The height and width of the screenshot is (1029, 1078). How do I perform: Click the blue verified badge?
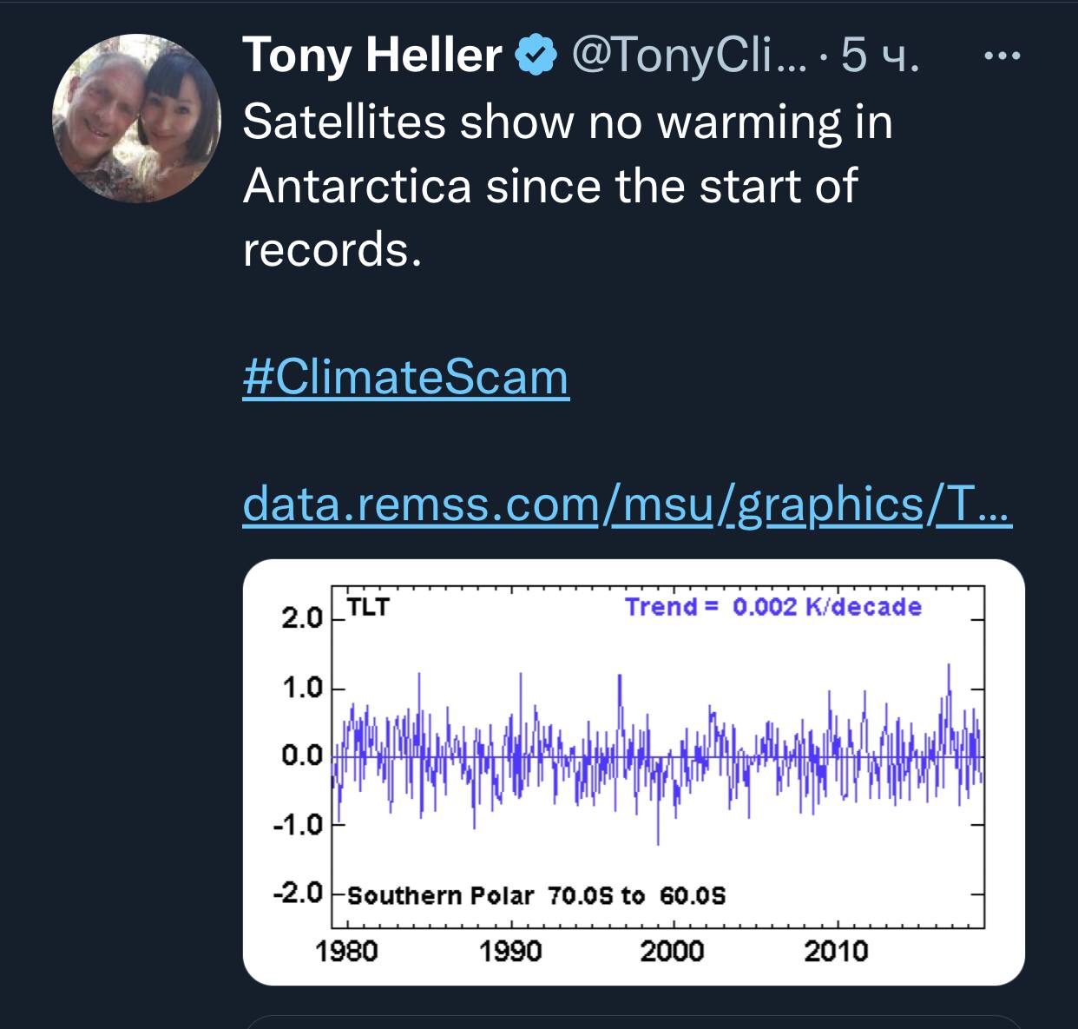[536, 56]
